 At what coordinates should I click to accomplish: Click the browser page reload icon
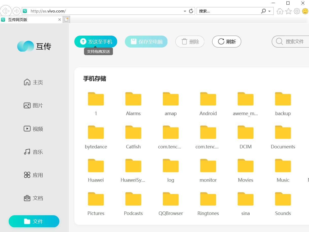(x=191, y=11)
